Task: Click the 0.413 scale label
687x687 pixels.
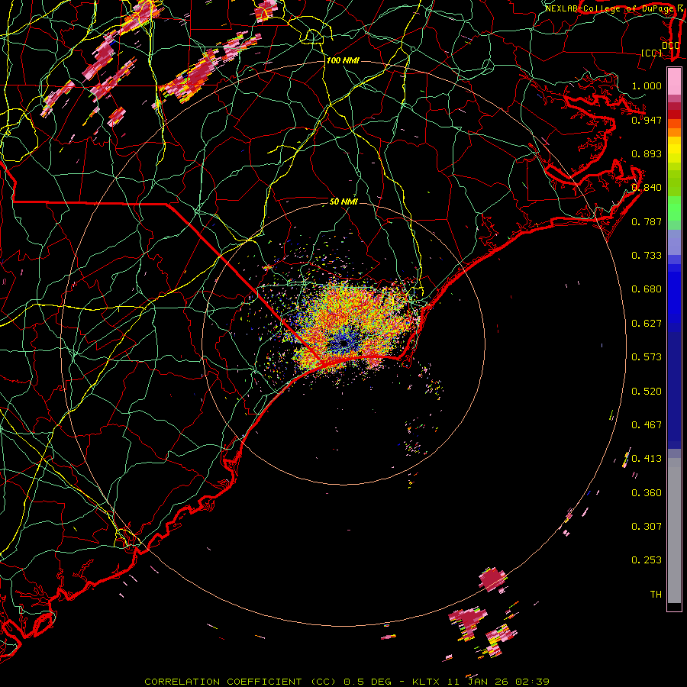Action: click(x=647, y=459)
